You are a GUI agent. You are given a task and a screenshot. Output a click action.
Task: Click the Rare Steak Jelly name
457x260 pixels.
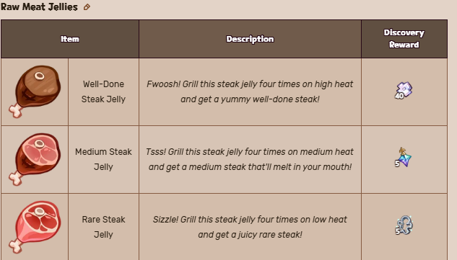pos(103,227)
